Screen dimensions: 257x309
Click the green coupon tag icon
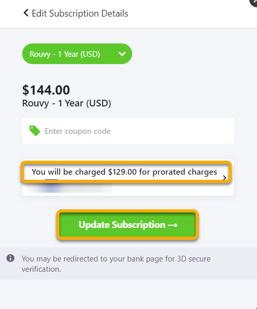[x=35, y=131]
